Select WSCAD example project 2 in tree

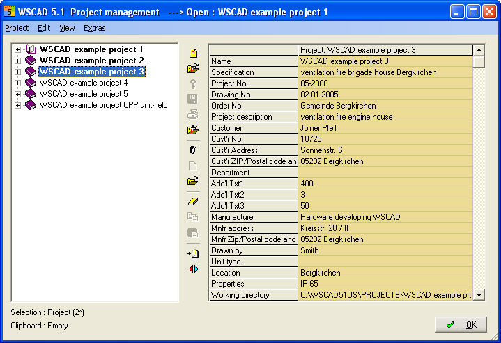pyautogui.click(x=91, y=61)
